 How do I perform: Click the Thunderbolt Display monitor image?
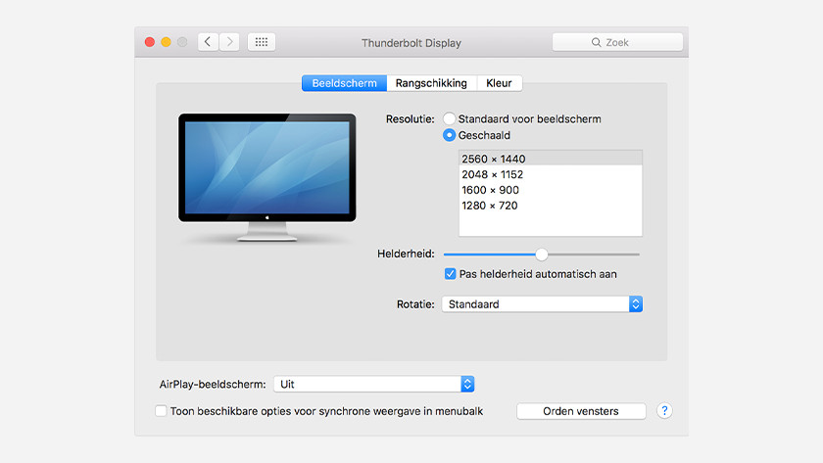pyautogui.click(x=266, y=177)
